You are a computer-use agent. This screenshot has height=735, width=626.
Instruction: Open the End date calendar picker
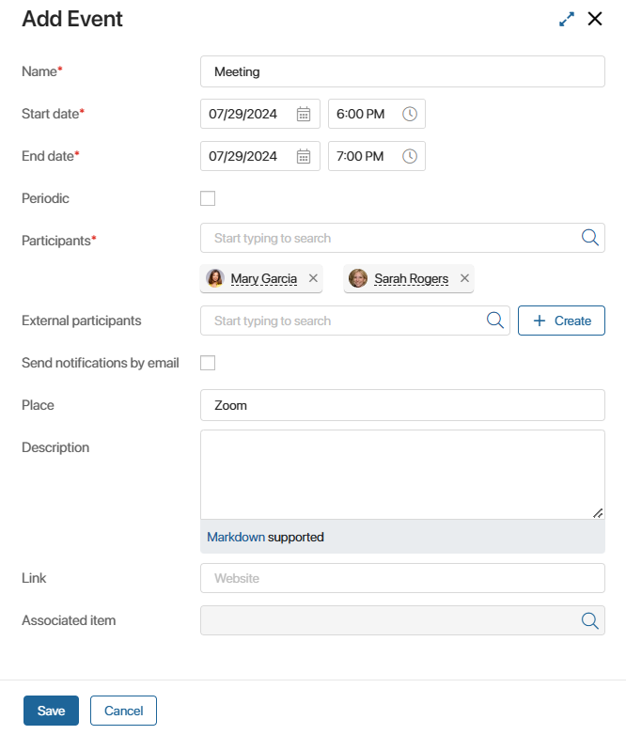coord(304,156)
